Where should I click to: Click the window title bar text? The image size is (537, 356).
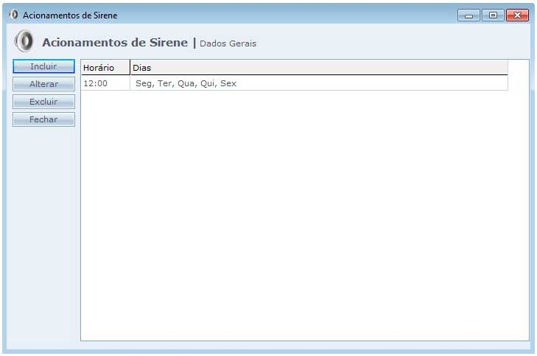(70, 15)
